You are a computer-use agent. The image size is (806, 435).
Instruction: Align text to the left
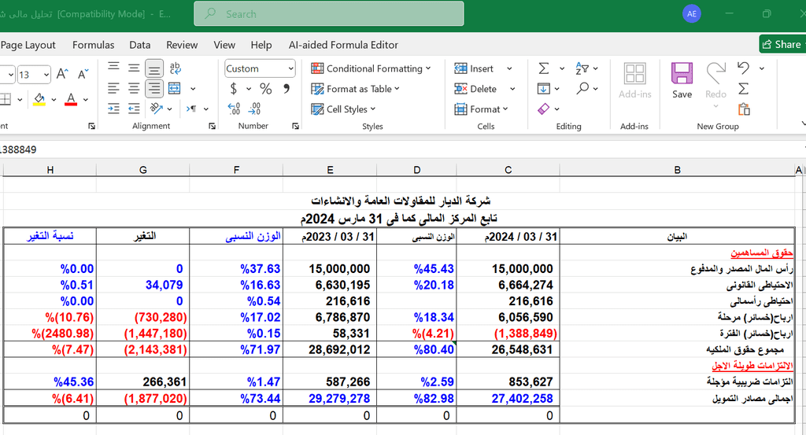113,88
